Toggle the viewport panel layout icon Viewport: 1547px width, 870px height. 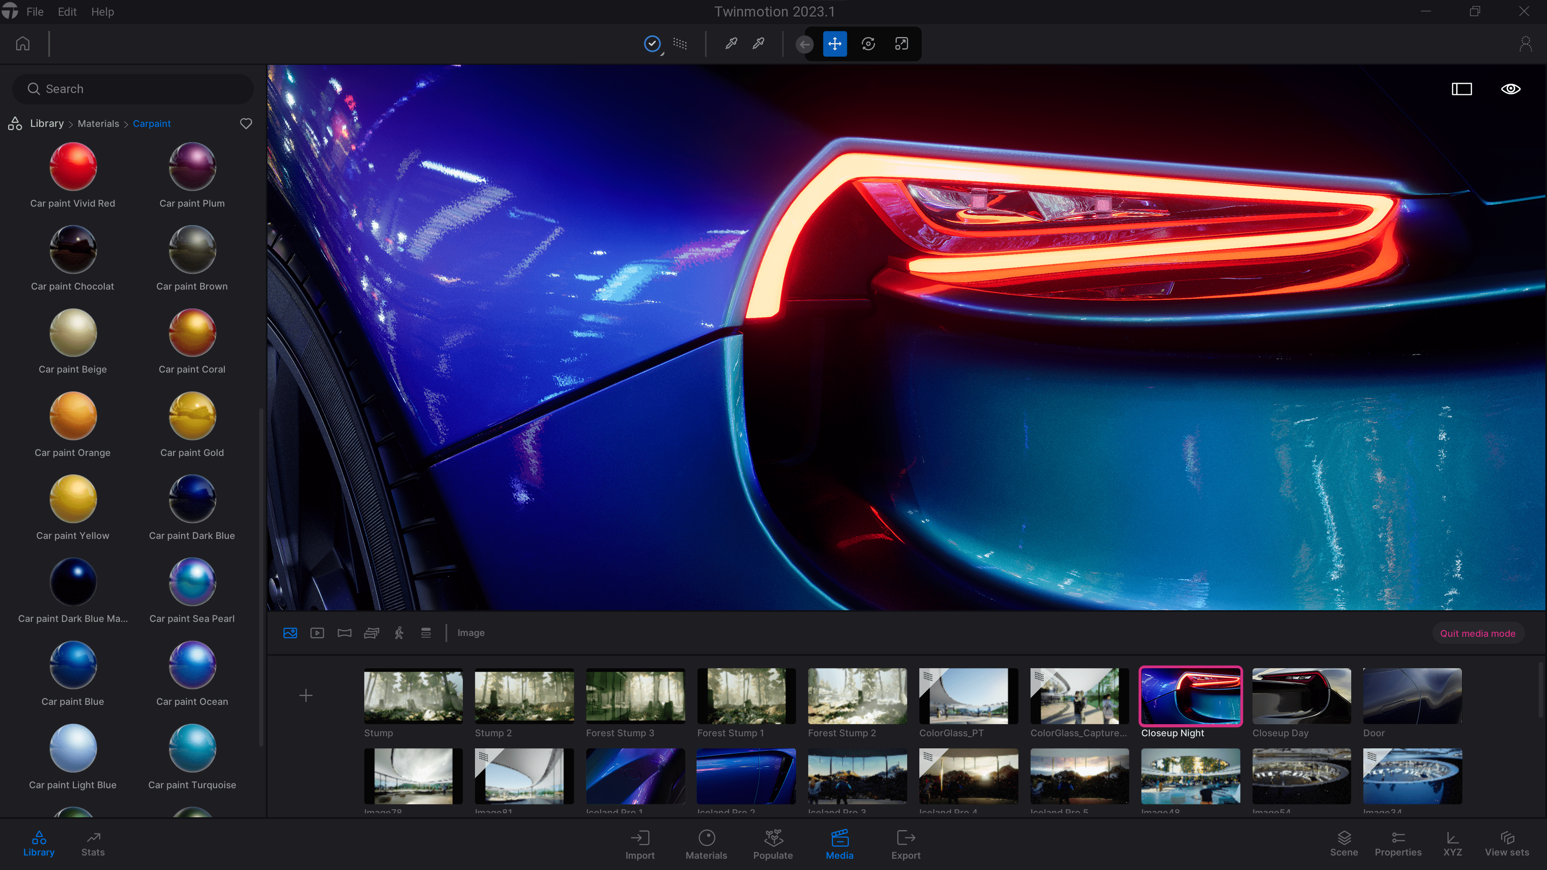1462,89
